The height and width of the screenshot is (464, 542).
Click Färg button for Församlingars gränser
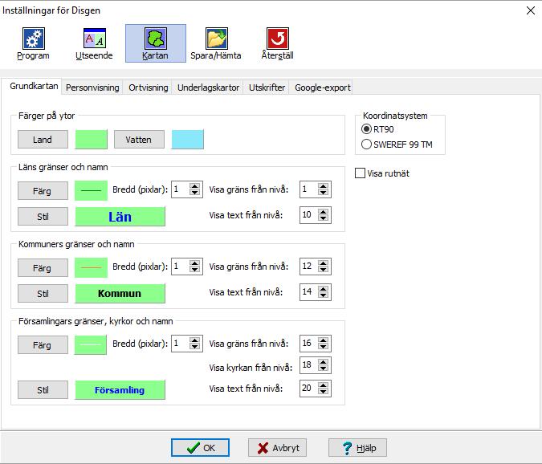[43, 345]
